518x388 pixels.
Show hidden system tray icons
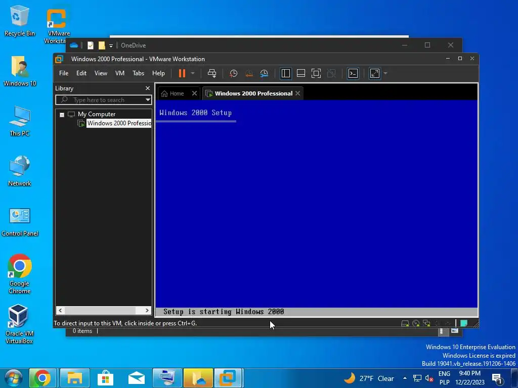405,378
